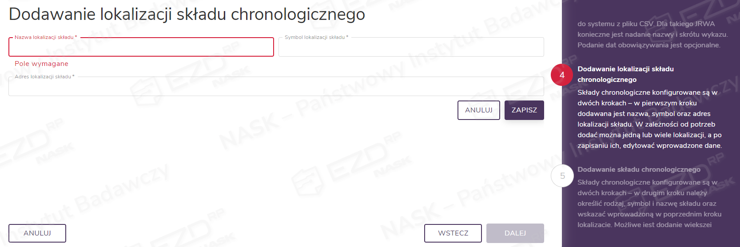The image size is (740, 247).
Task: Open step title 'Dodawanie lokalizacji składu chronologicznego'
Action: (x=625, y=74)
